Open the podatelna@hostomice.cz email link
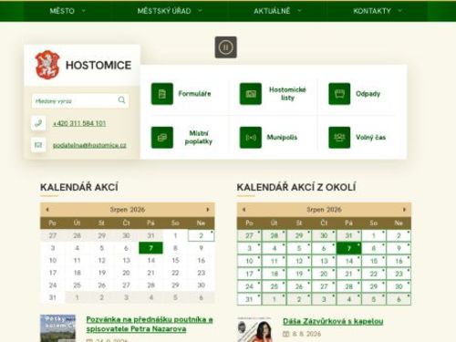 pos(89,145)
